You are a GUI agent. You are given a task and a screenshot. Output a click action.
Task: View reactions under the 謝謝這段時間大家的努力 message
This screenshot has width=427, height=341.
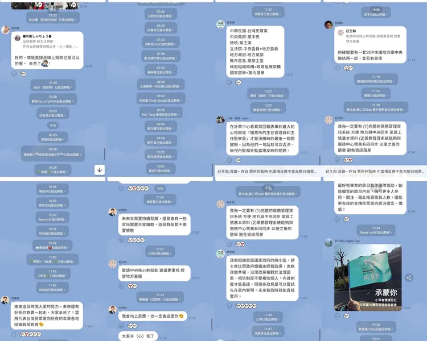tap(31, 334)
